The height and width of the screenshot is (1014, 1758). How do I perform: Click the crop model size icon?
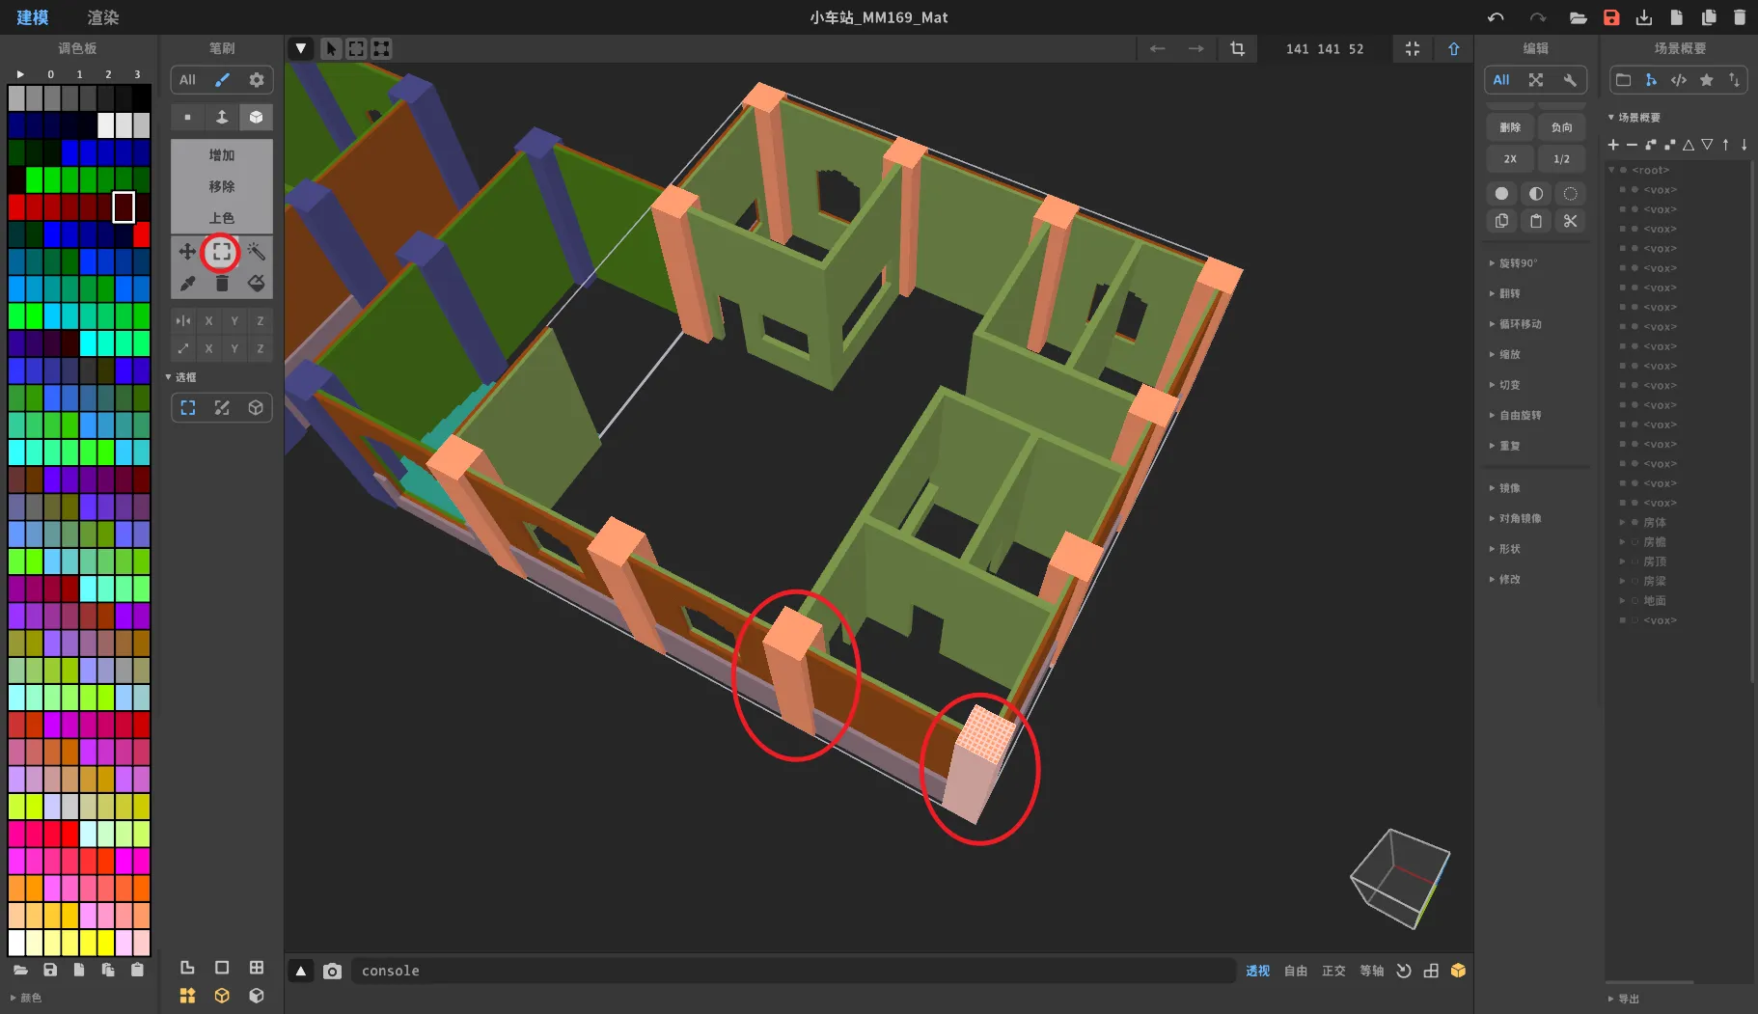(x=1237, y=48)
